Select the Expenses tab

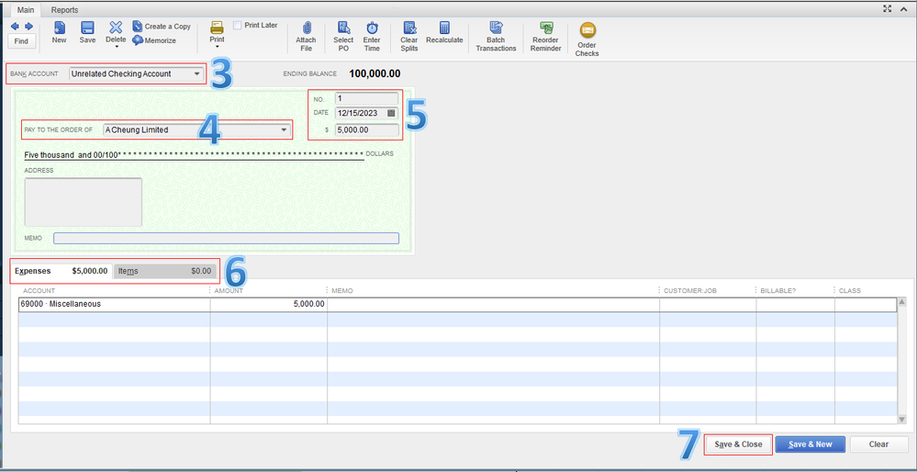[x=61, y=271]
